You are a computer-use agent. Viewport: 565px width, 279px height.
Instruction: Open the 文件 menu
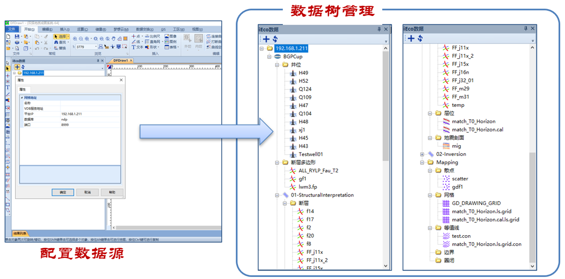(12, 29)
